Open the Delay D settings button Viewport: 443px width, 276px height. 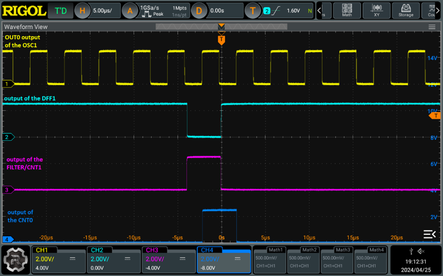click(x=199, y=10)
